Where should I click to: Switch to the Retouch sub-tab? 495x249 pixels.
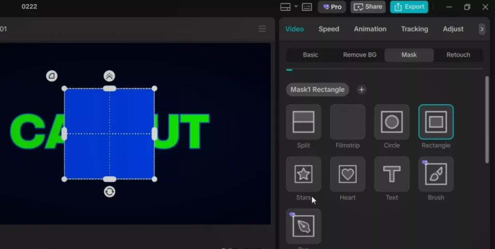click(x=458, y=55)
